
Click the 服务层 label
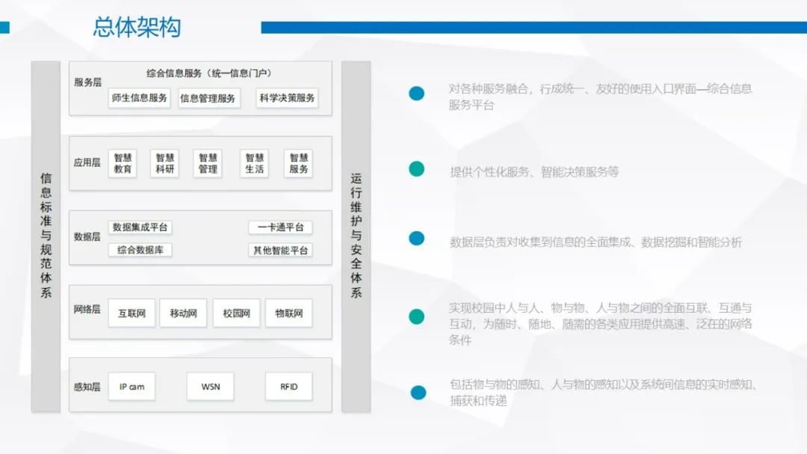pos(87,82)
